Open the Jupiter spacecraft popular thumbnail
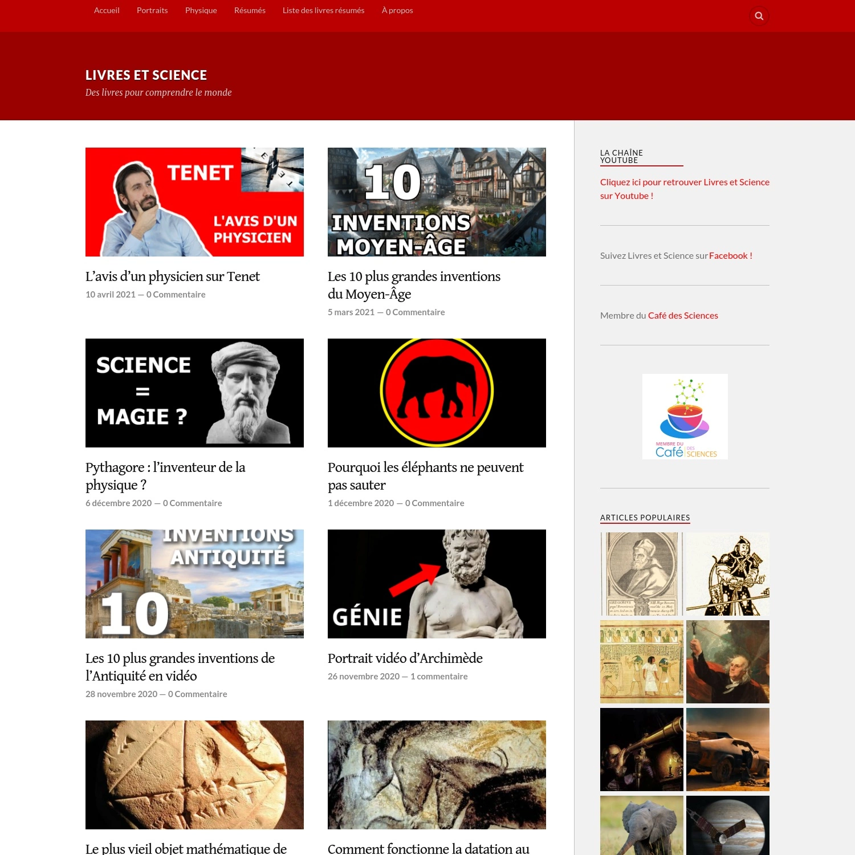855x855 pixels. pos(728,825)
